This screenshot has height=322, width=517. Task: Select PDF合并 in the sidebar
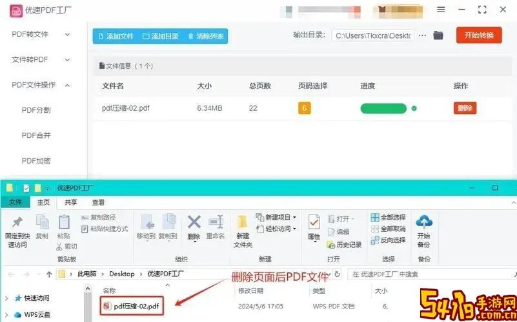(36, 135)
